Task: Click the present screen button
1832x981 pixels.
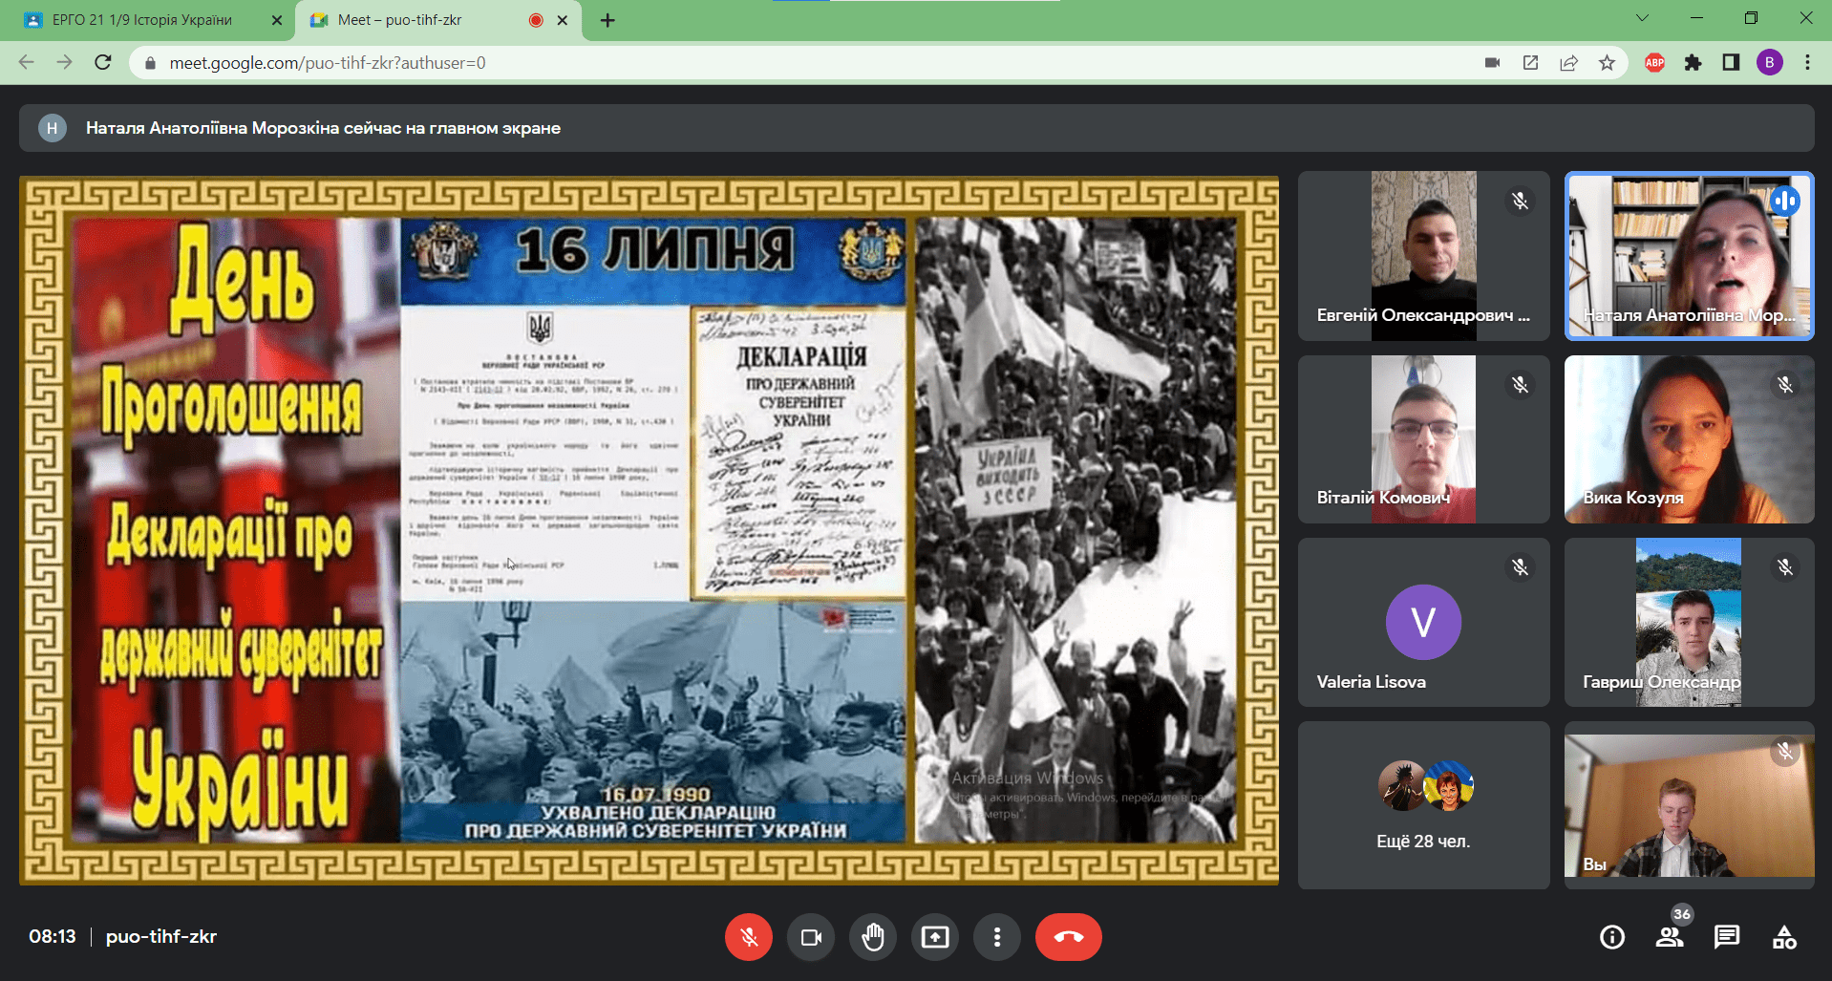Action: [935, 937]
